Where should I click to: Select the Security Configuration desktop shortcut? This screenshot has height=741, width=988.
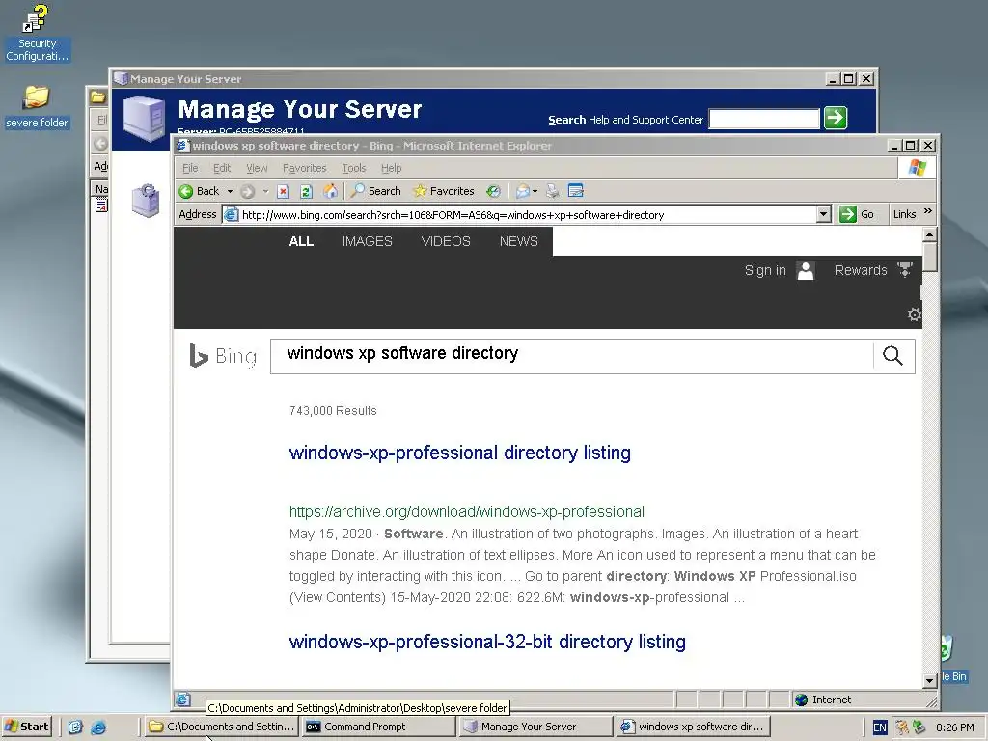(x=36, y=33)
